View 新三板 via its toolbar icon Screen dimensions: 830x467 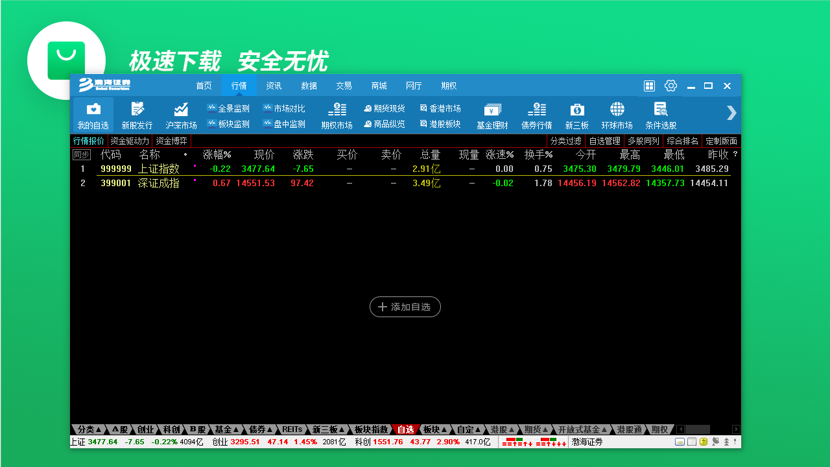576,114
